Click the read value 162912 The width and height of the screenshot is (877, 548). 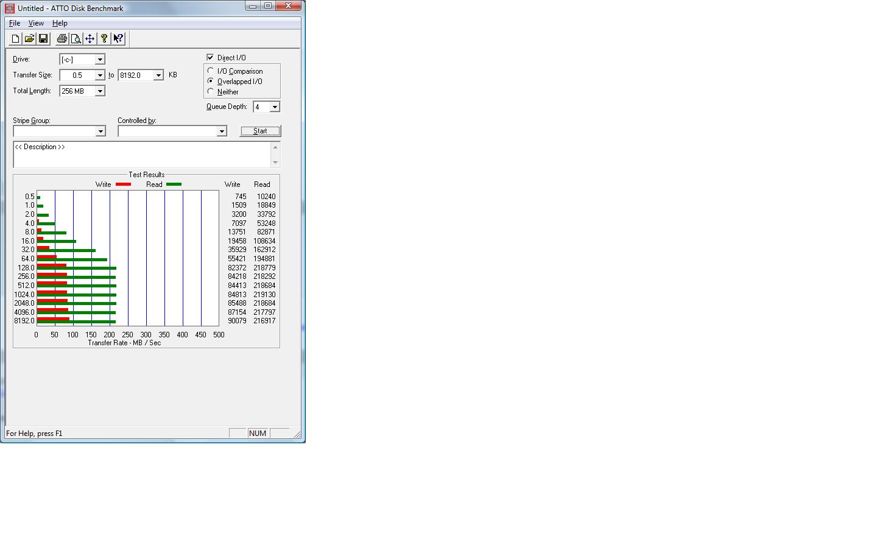[x=264, y=250]
